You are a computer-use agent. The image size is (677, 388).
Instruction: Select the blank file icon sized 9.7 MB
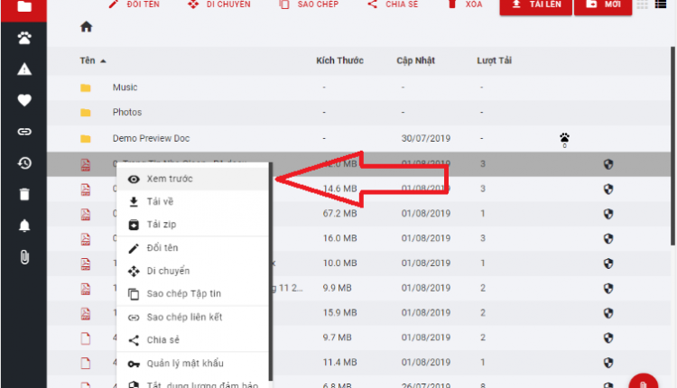pos(86,338)
